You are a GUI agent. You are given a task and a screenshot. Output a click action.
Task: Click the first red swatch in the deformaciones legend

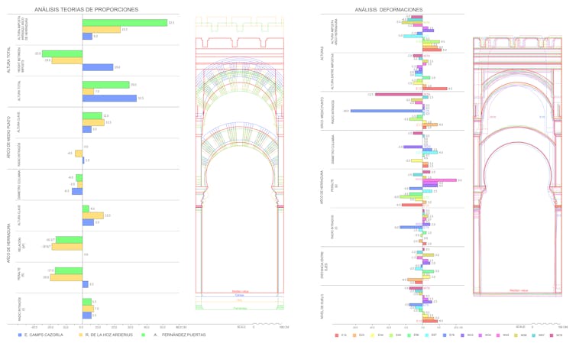337,335
